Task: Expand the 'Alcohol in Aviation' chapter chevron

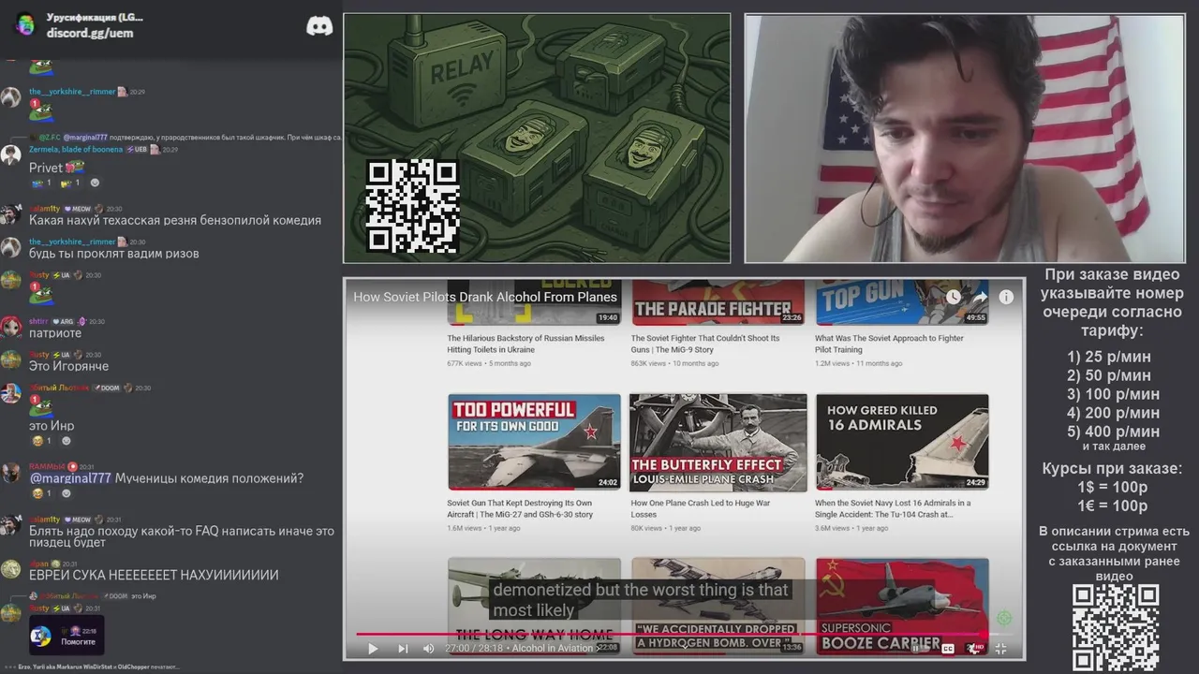Action: coord(598,649)
